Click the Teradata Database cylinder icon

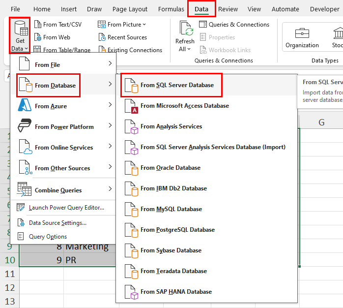point(131,272)
